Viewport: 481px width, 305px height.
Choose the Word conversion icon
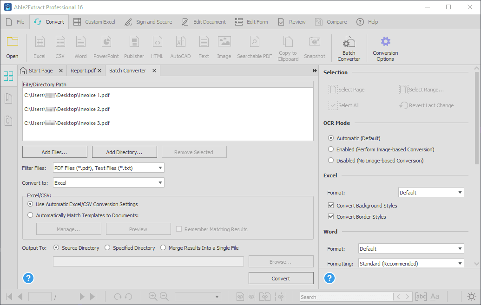click(x=81, y=42)
